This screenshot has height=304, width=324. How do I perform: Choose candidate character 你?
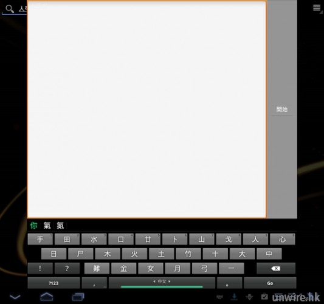click(x=33, y=225)
